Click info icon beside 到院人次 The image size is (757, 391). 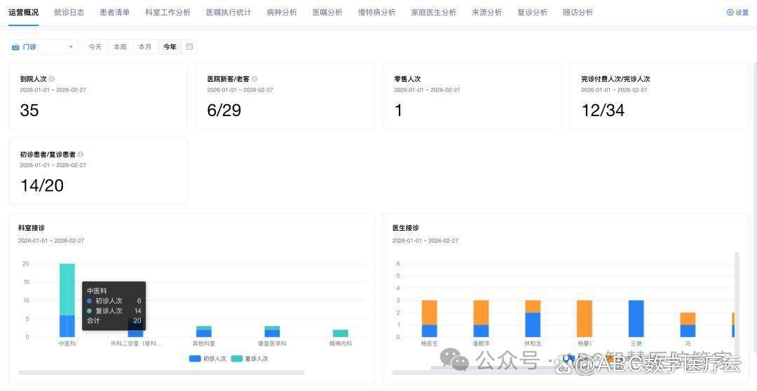(x=52, y=79)
